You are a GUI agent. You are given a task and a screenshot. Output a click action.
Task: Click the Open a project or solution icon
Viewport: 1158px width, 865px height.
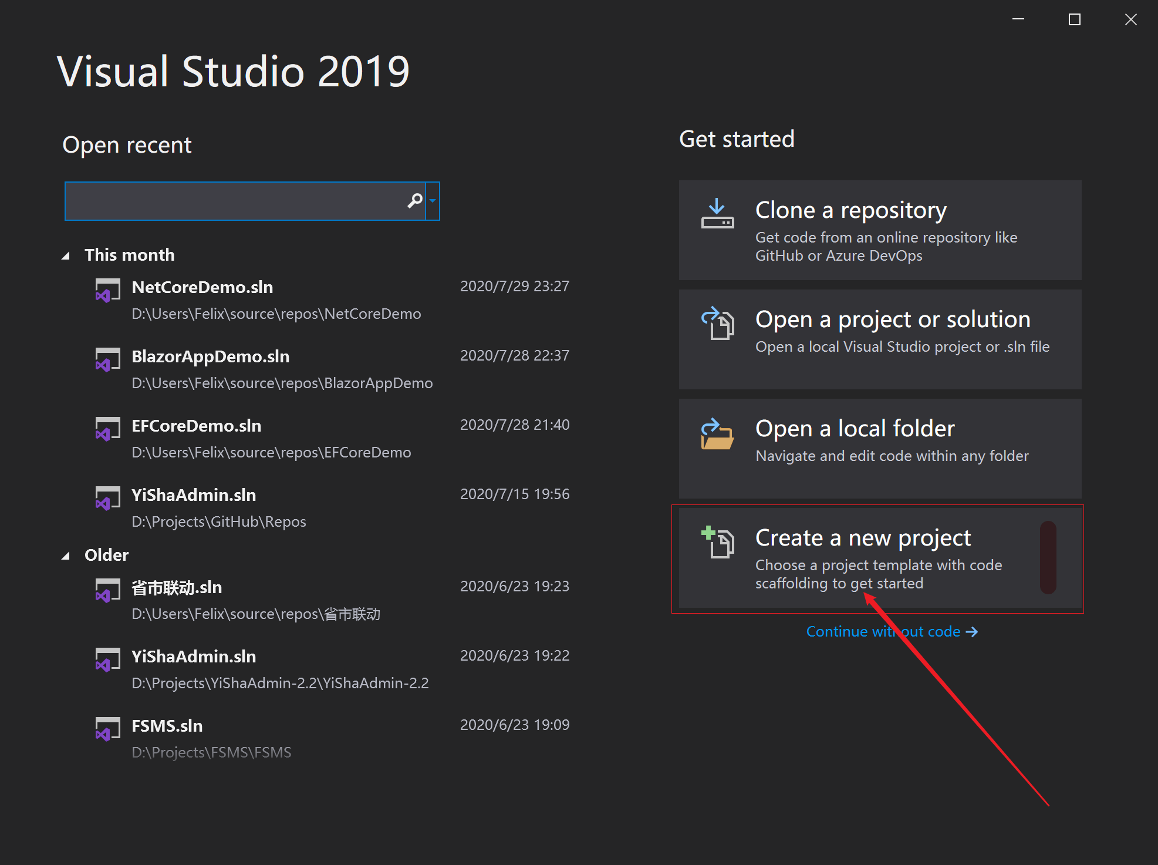pyautogui.click(x=717, y=324)
